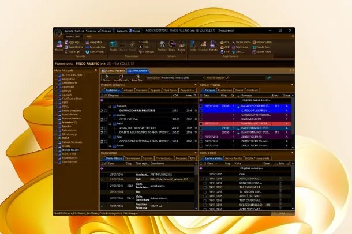Switch to the Vaccinazioni tab in Diario Clinico
Image resolution: width=352 pixels, height=234 pixels.
tap(132, 158)
